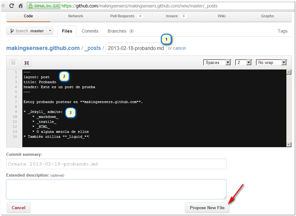Click the editor scrollbar down arrow
The image size is (296, 216).
click(x=289, y=145)
